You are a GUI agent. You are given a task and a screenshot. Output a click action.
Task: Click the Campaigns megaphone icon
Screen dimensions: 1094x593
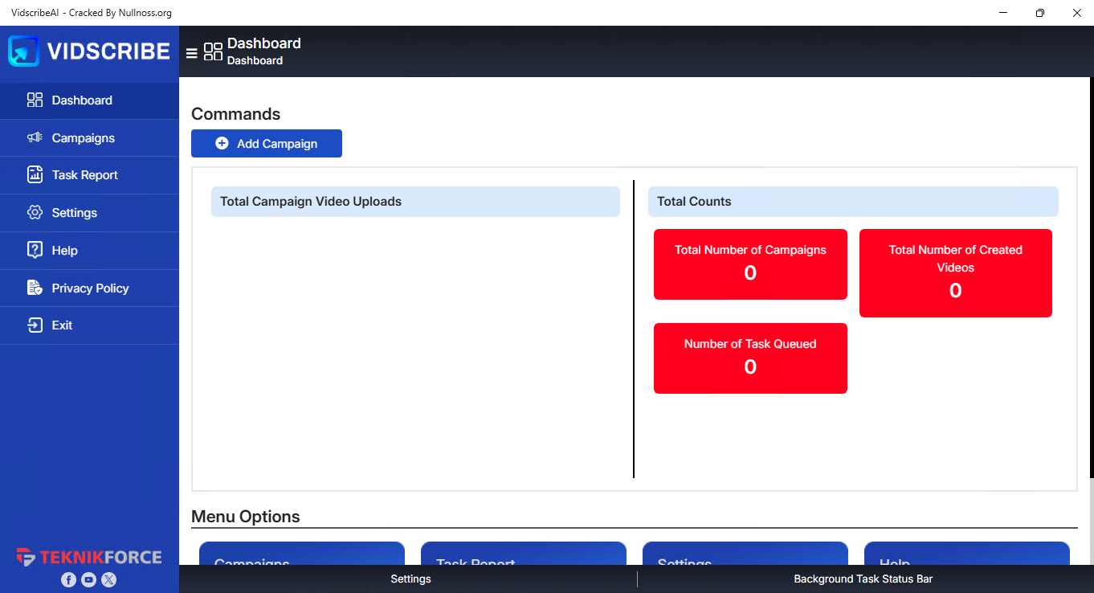coord(35,138)
